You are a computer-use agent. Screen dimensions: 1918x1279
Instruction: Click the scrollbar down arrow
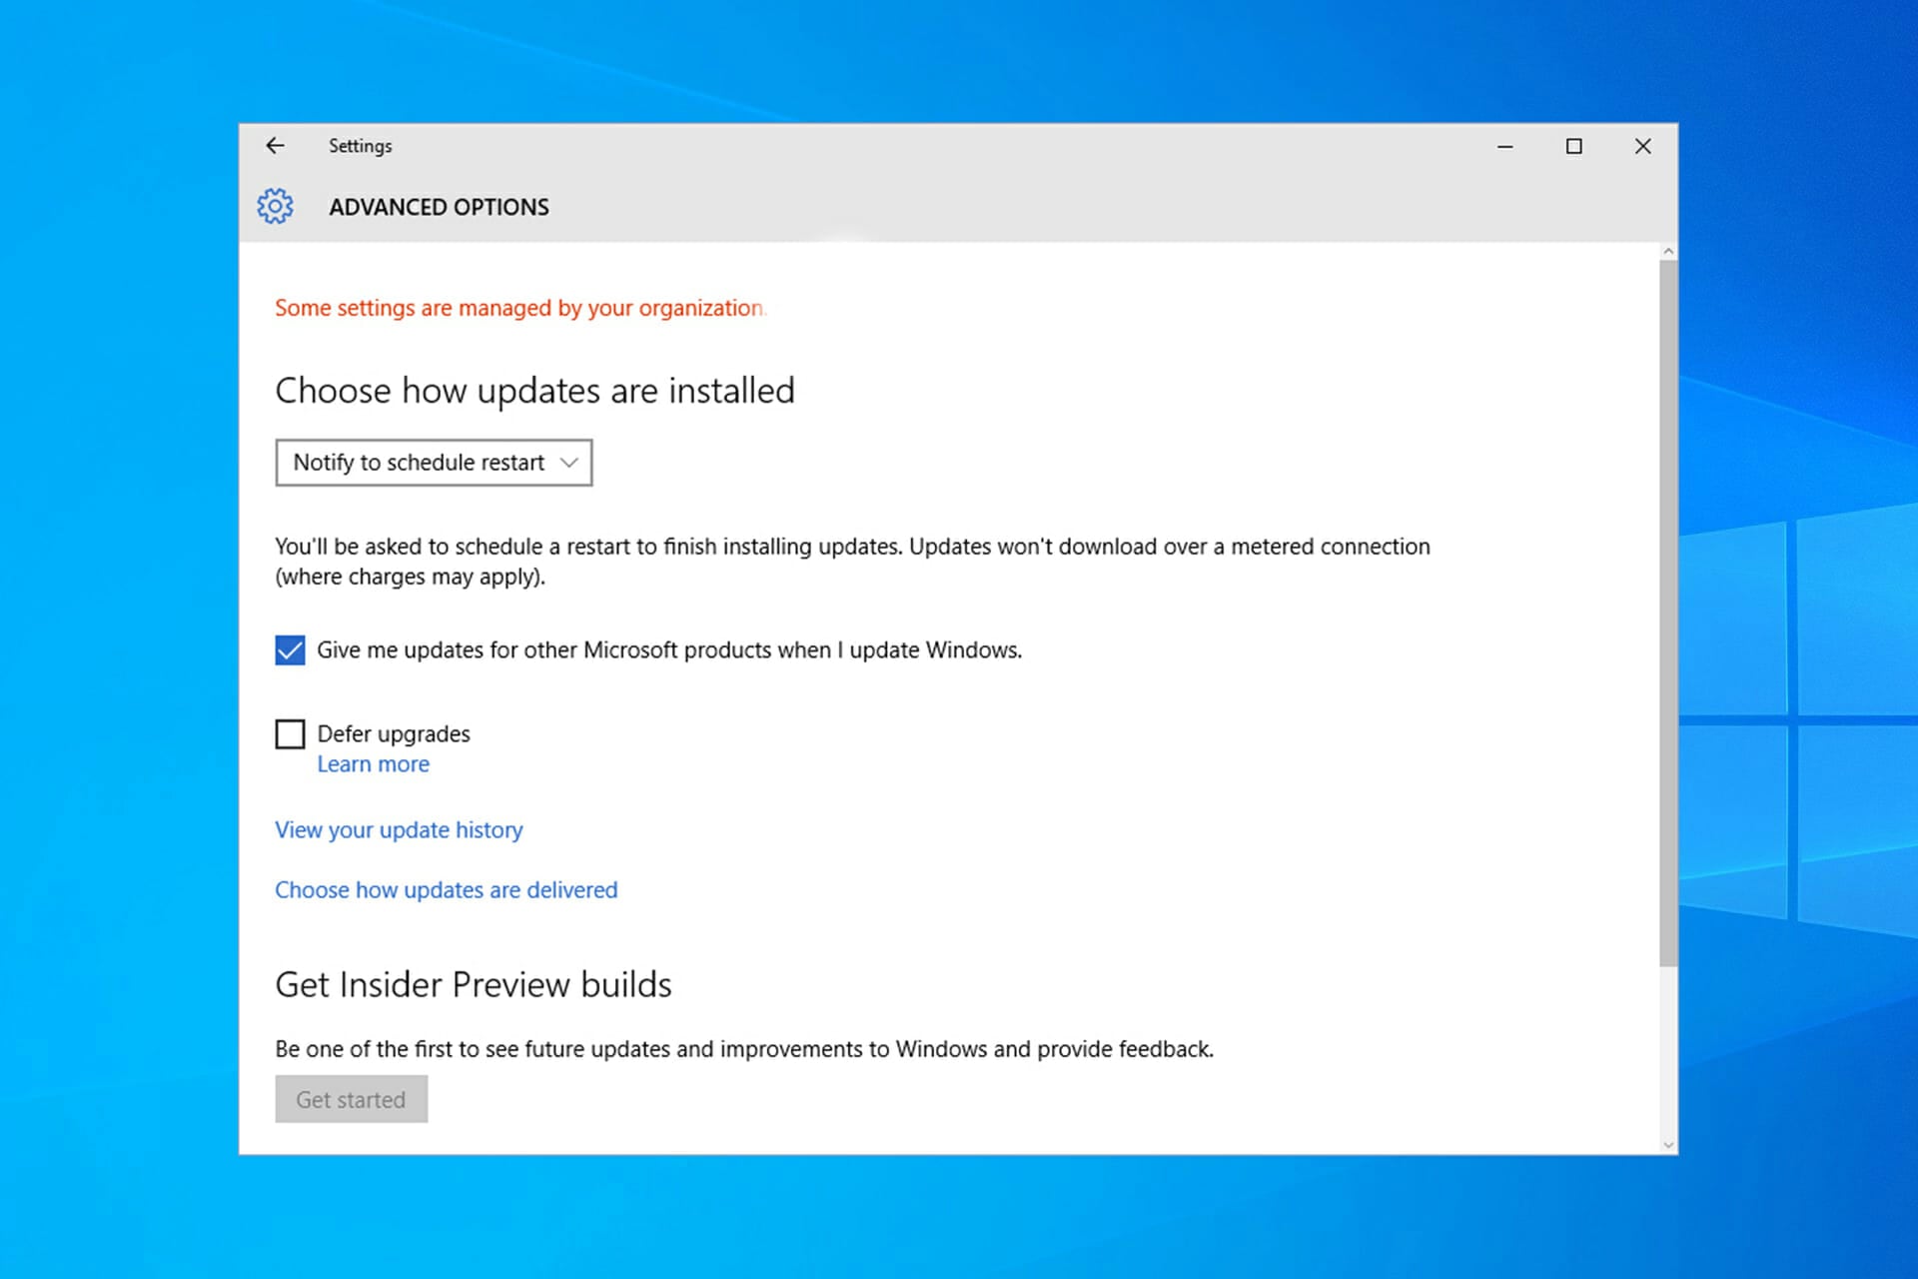[1667, 1145]
